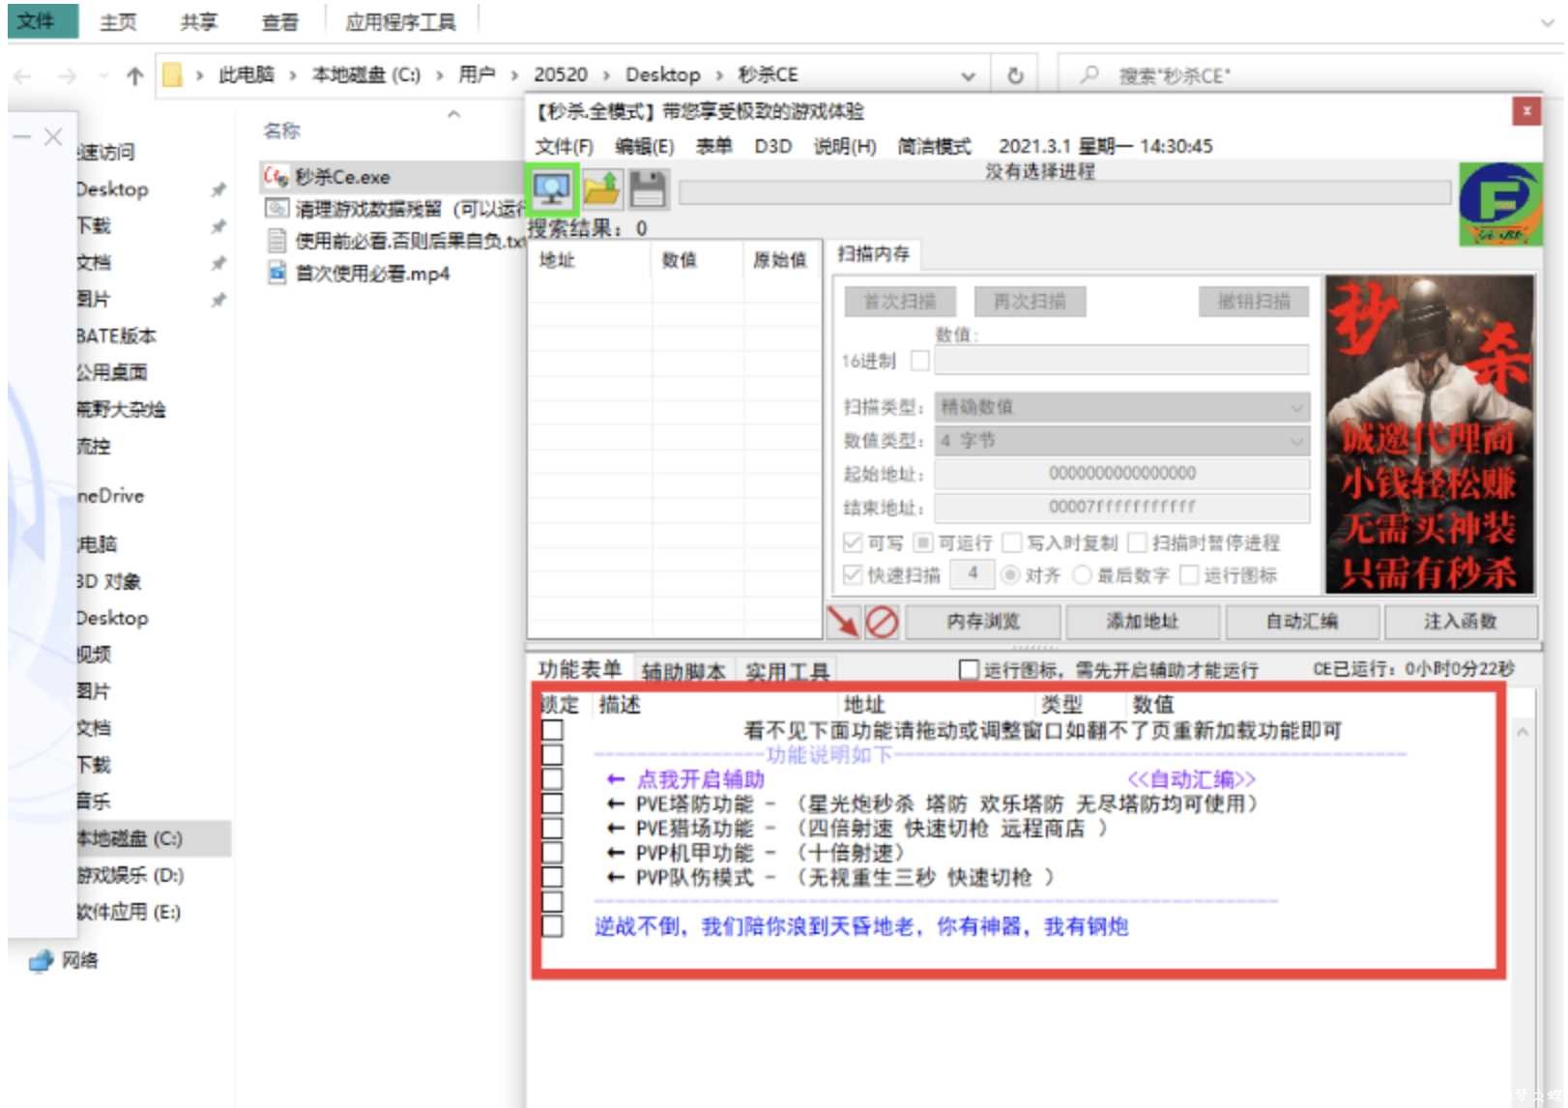This screenshot has height=1108, width=1568.
Task: Click the 名称 column sort arrow
Action: pos(453,114)
